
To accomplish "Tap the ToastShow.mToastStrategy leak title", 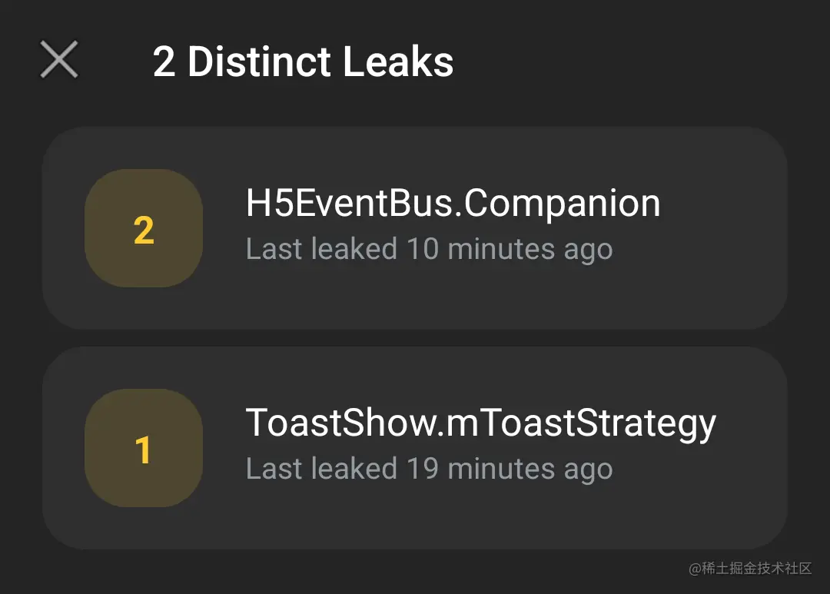I will (x=480, y=423).
